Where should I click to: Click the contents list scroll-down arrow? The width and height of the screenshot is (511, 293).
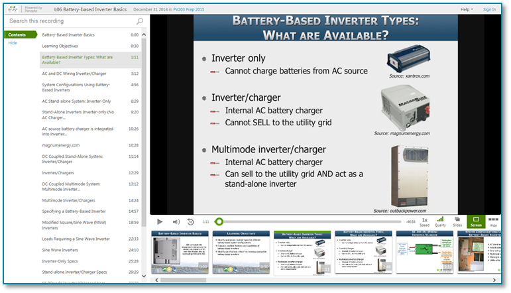[x=144, y=276]
